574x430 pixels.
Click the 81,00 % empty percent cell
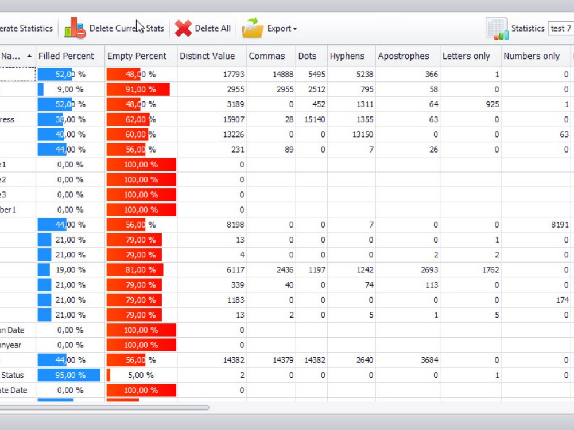coord(141,270)
